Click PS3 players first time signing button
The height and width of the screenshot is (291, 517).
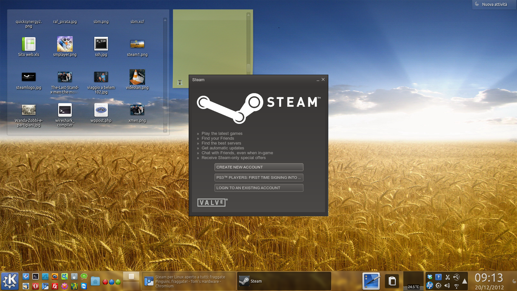(259, 178)
